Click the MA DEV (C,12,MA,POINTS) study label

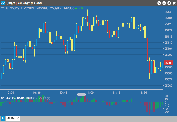pyautogui.click(x=19, y=98)
